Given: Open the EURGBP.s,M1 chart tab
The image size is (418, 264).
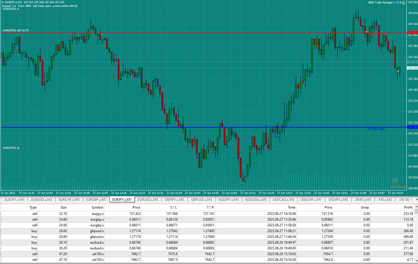Looking at the screenshot, I should coord(96,199).
